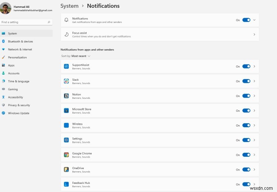This screenshot has width=277, height=192.
Task: Click the Feedback Hub row label
Action: (81, 183)
